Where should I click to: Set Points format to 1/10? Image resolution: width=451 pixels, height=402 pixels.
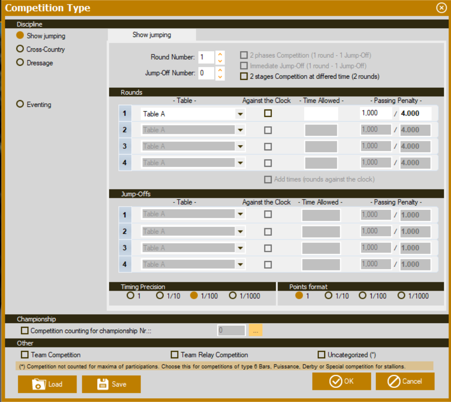329,295
